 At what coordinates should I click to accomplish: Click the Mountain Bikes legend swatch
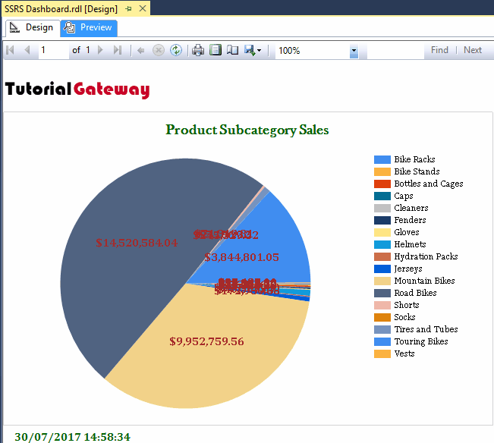(x=382, y=281)
